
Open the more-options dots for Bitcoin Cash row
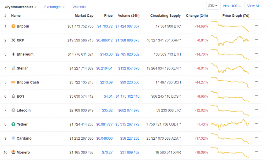pyautogui.click(x=256, y=82)
